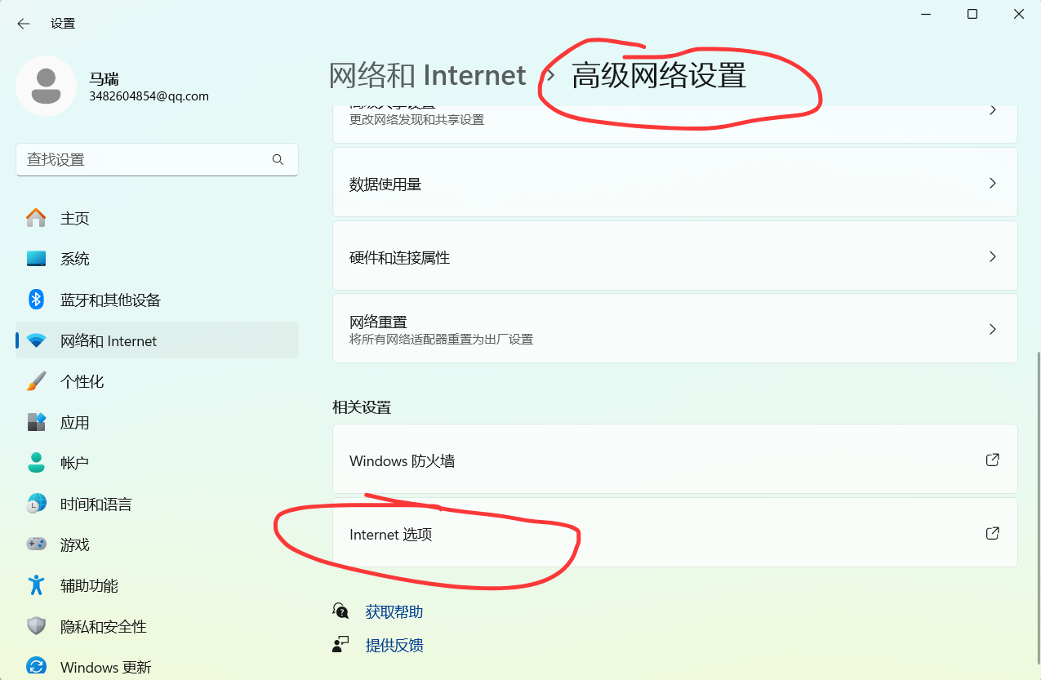This screenshot has height=680, width=1041.
Task: Select 网络和 Internet in sidebar
Action: pos(157,340)
